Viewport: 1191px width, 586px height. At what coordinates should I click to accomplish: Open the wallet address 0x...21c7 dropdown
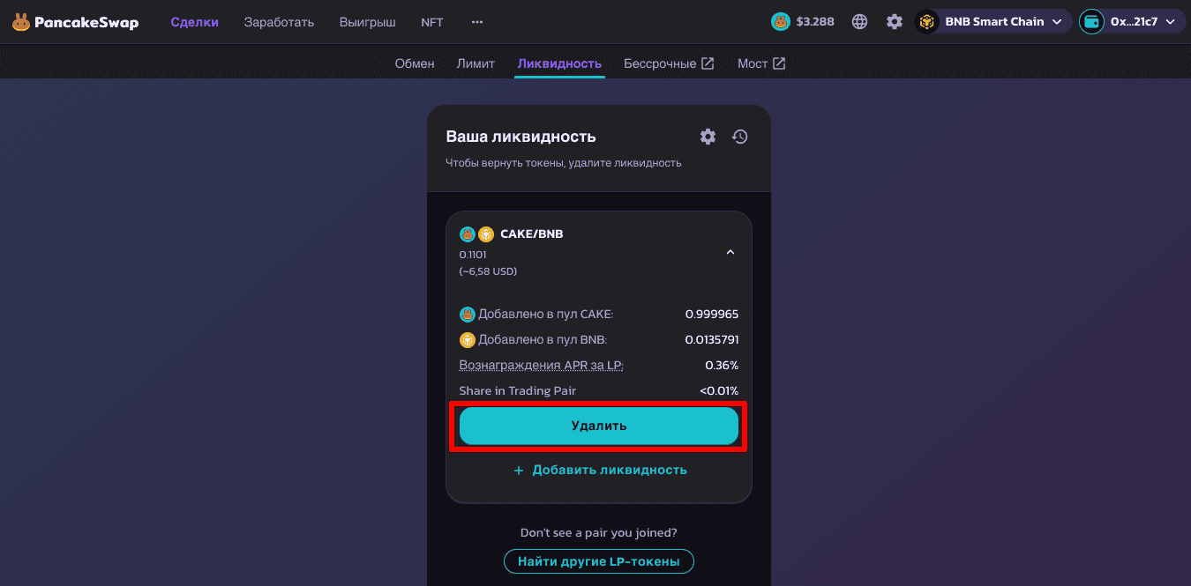tap(1132, 22)
